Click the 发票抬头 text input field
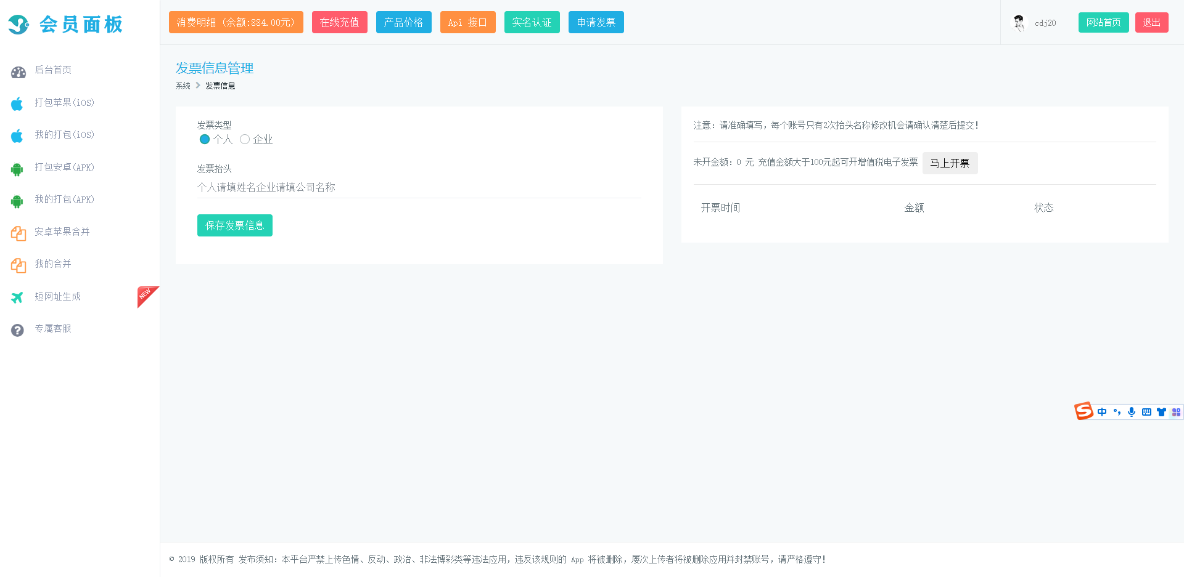The width and height of the screenshot is (1184, 577). [x=419, y=187]
